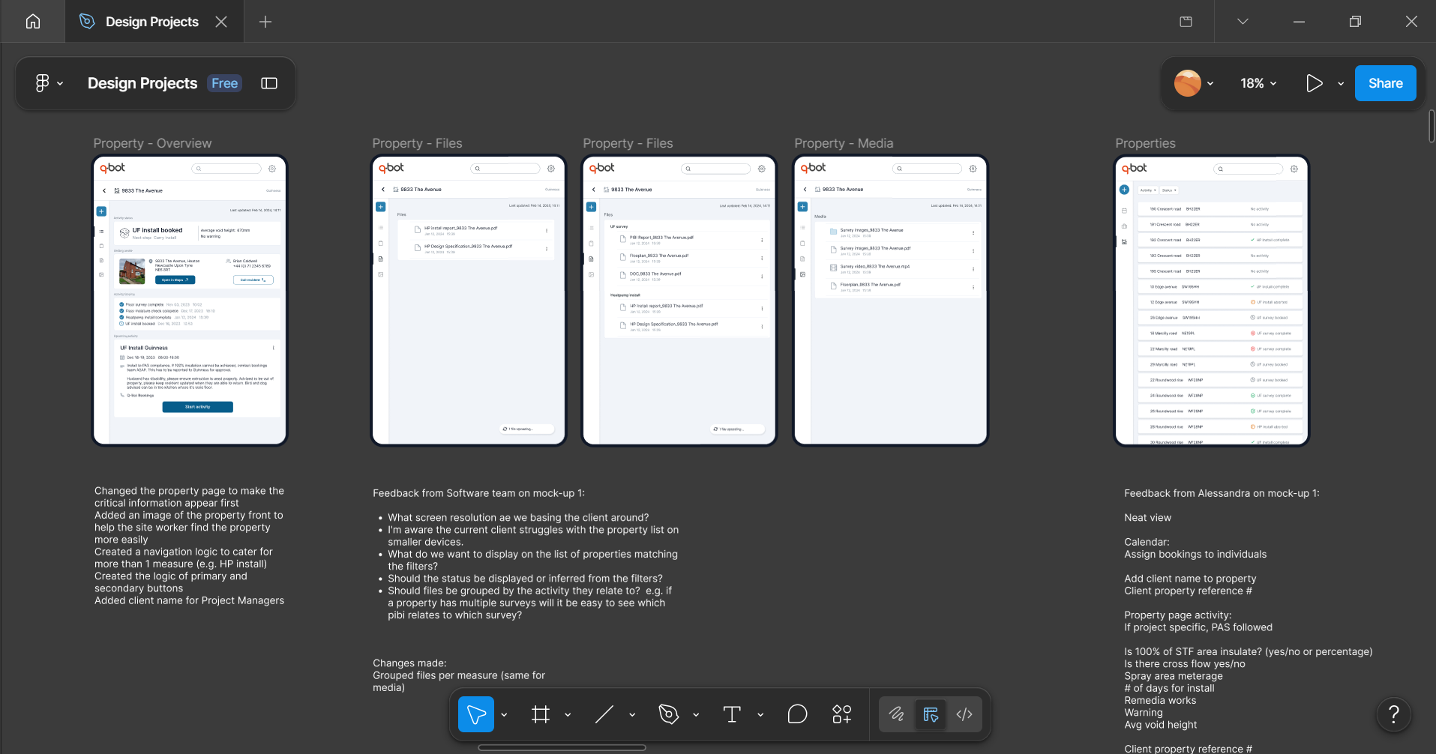The width and height of the screenshot is (1436, 754).
Task: Select the Move tool
Action: click(476, 714)
